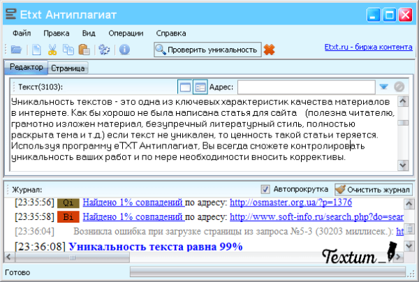Viewport: 419px width, 282px height.
Task: Cut text with the scissors icon
Action: 52,50
